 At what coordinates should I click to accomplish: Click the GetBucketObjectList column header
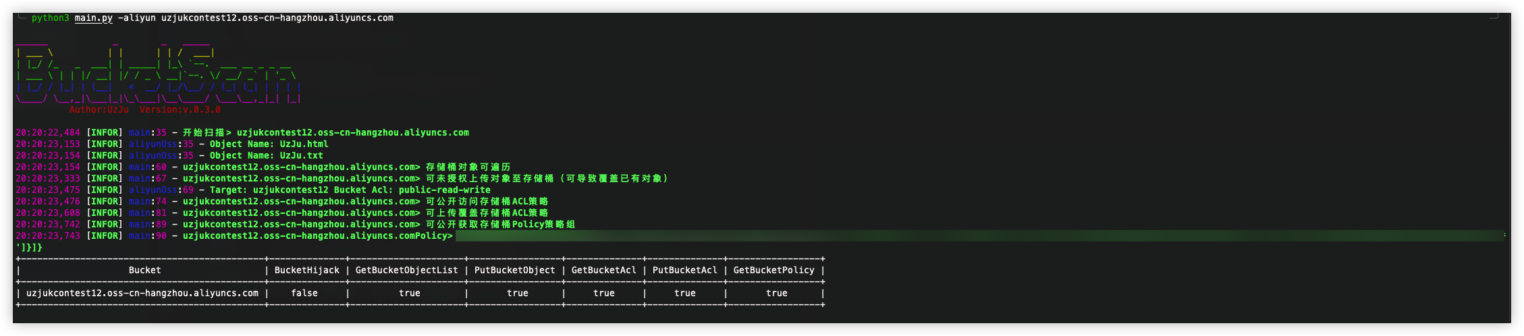(x=406, y=271)
